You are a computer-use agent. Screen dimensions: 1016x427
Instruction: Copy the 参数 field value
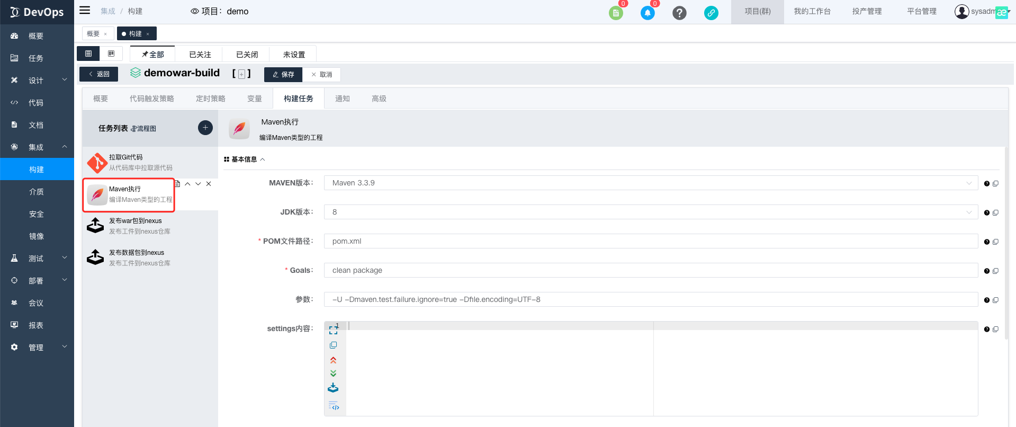pyautogui.click(x=995, y=300)
